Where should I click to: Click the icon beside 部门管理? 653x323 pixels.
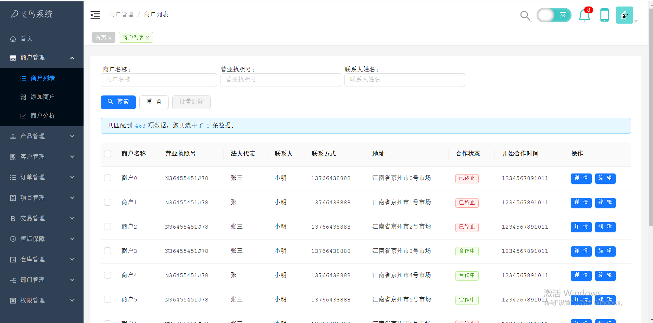13,280
